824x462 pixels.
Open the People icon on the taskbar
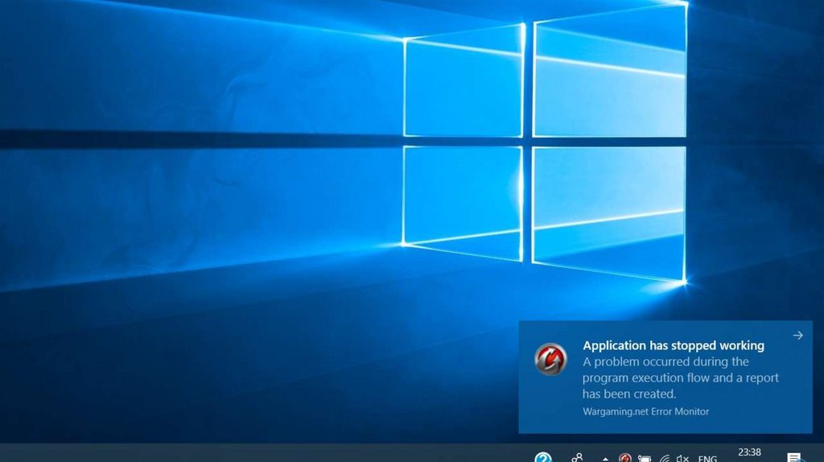pos(577,458)
